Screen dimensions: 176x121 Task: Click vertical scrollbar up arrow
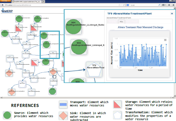coord(175,8)
